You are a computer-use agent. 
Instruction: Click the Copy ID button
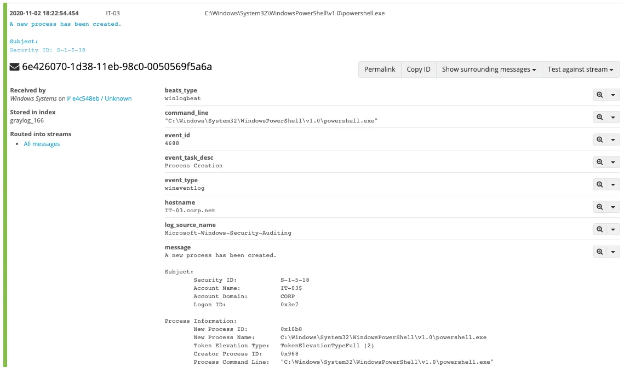[419, 69]
